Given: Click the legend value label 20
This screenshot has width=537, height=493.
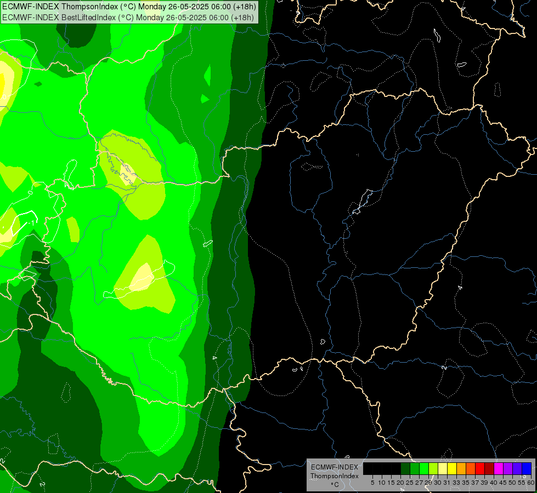Looking at the screenshot, I should 400,483.
